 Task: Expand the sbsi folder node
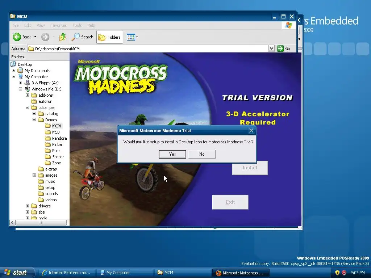(27, 212)
